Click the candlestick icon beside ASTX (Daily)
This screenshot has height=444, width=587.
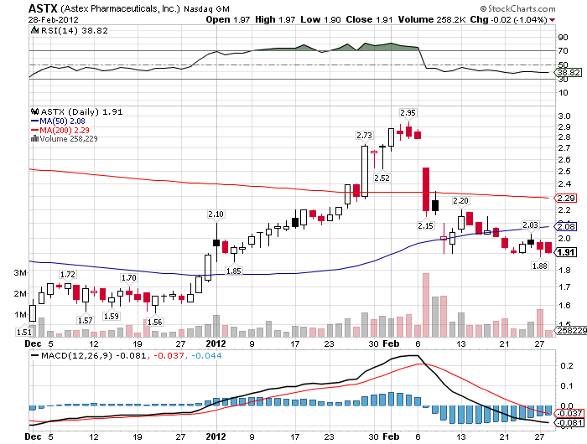pos(35,111)
